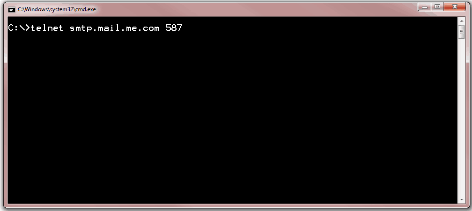Image resolution: width=472 pixels, height=211 pixels.
Task: Maximize the command prompt window
Action: click(437, 7)
